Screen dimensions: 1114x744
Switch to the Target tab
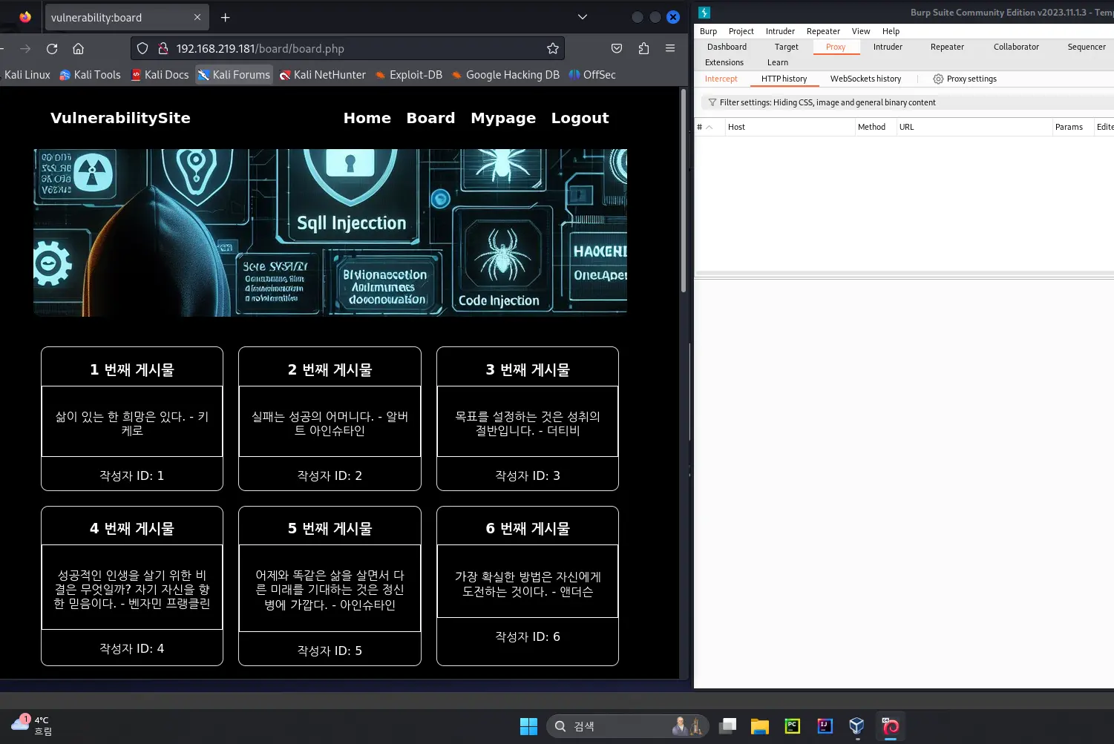787,47
